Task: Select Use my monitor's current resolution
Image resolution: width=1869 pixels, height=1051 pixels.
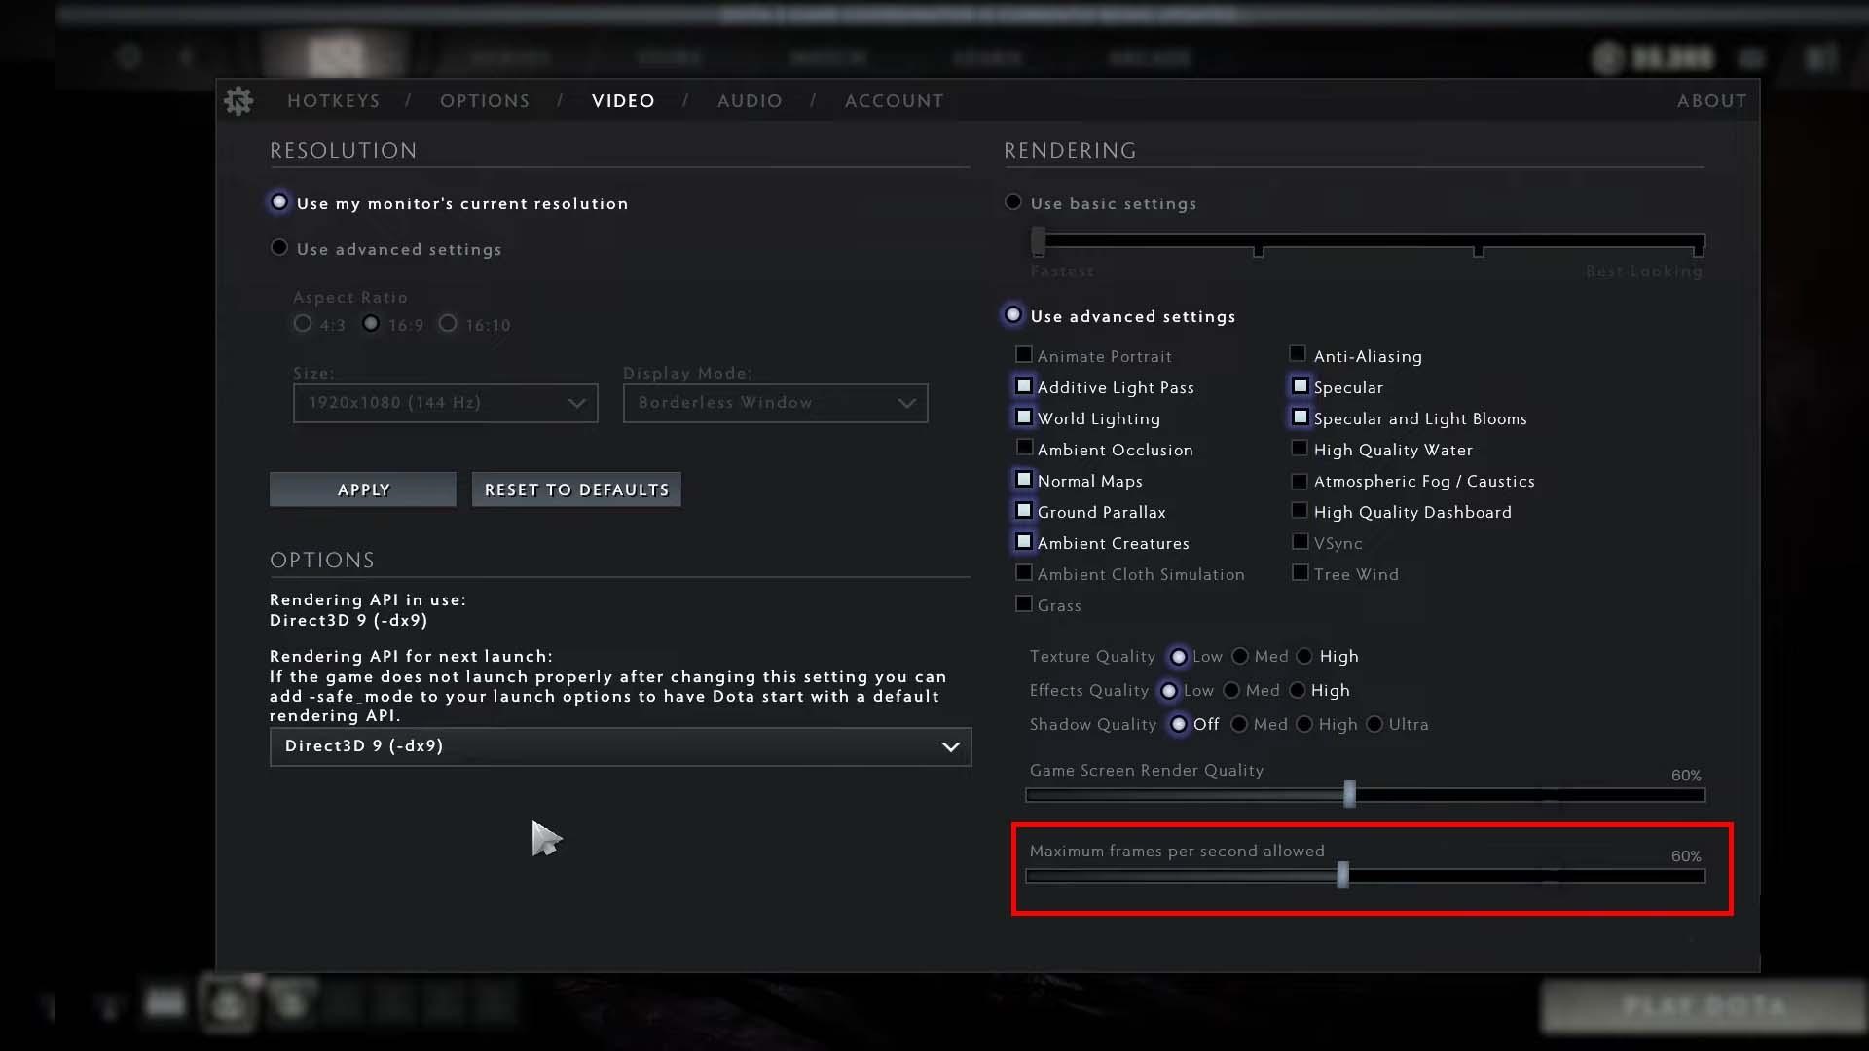Action: 279,202
